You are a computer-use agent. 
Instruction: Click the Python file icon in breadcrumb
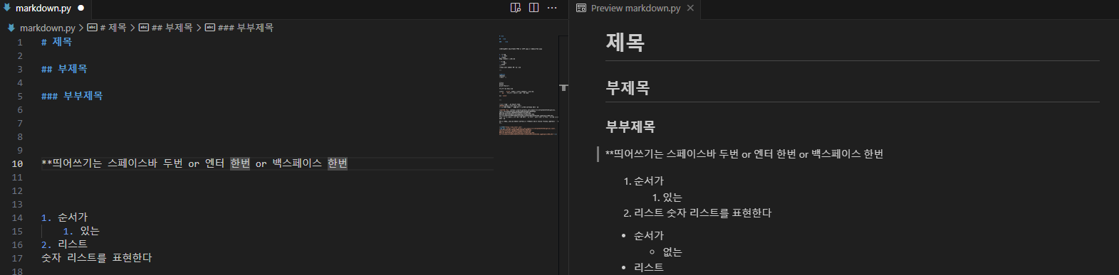(11, 28)
